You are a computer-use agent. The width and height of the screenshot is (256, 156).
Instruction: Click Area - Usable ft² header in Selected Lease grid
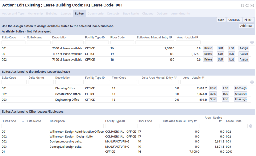194,78
